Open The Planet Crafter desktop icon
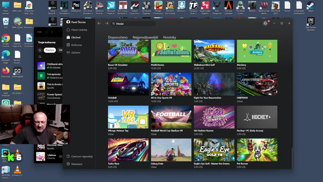323x182 pixels. (x=240, y=8)
